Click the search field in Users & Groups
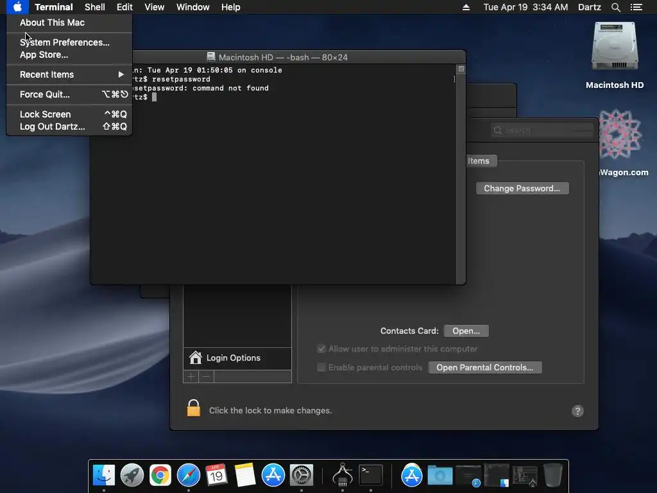This screenshot has width=657, height=493. pos(542,130)
